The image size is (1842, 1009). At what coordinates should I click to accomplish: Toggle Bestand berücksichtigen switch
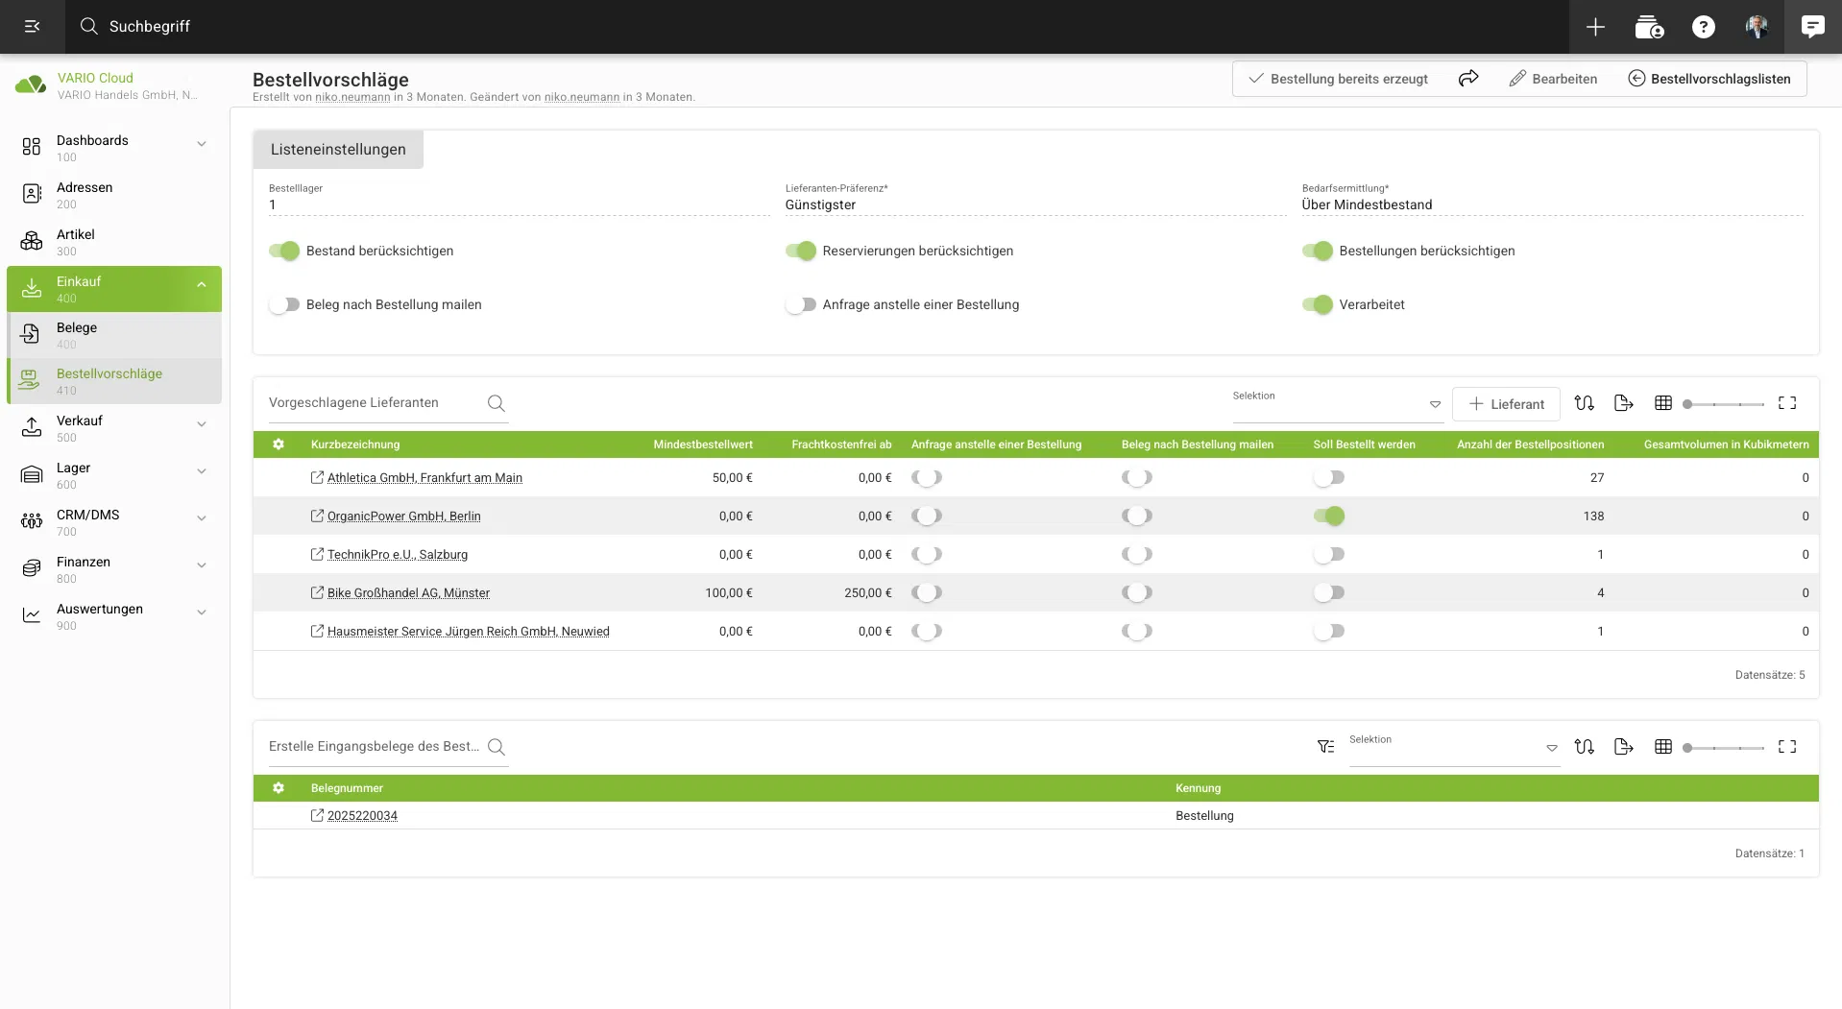tap(284, 251)
